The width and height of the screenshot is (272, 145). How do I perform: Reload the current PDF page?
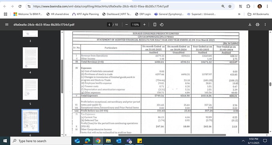[20, 6]
